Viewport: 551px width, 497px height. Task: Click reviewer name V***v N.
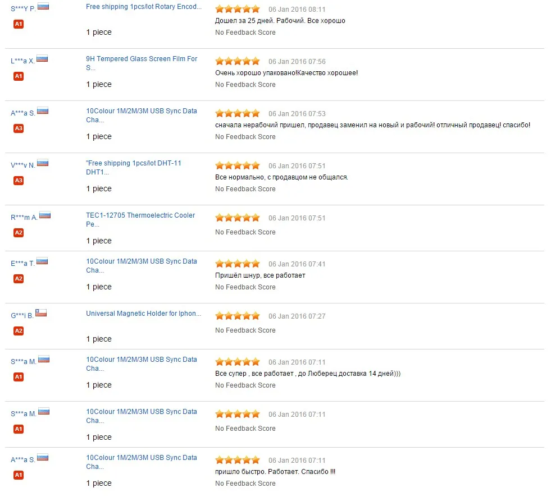[x=23, y=165]
